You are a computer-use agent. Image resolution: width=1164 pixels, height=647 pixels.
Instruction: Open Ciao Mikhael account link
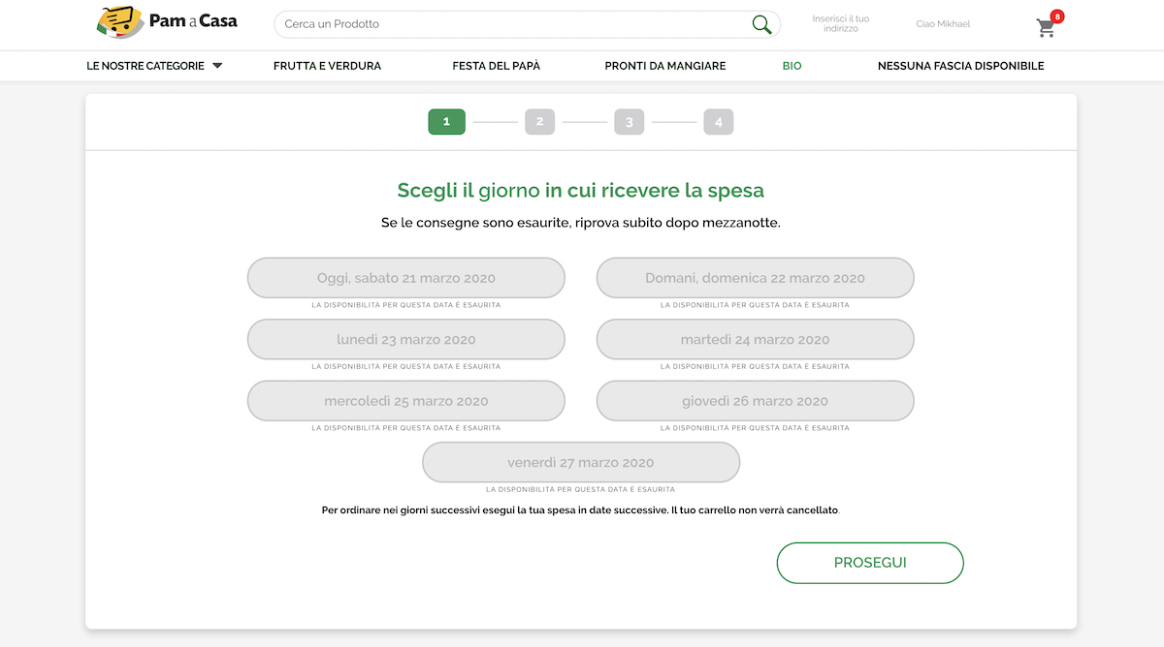942,24
